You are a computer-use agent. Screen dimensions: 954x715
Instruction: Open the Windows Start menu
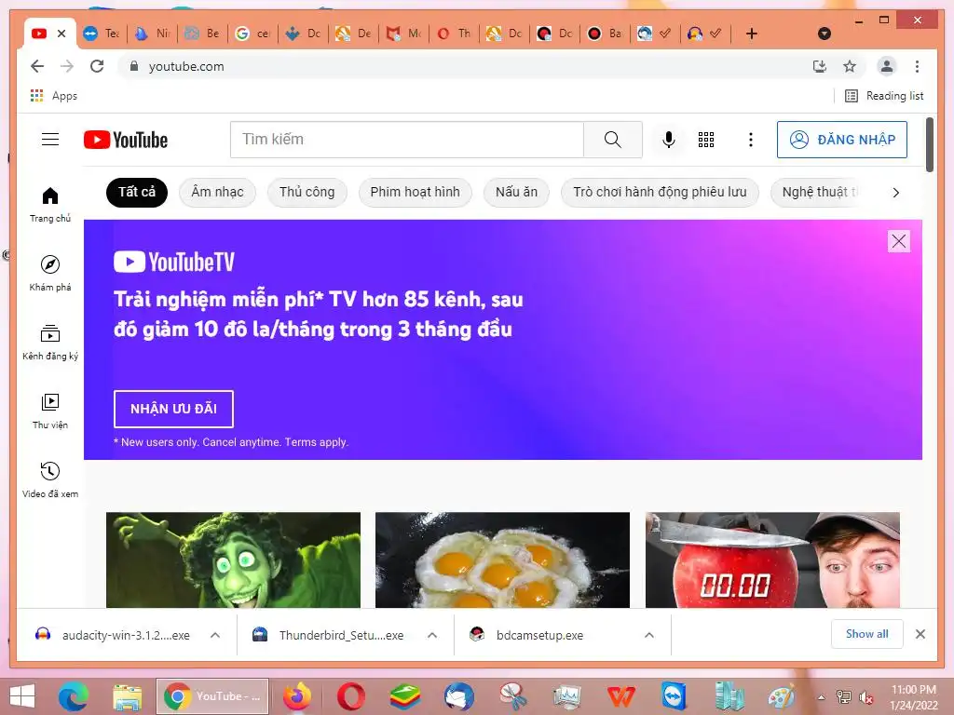pyautogui.click(x=22, y=696)
